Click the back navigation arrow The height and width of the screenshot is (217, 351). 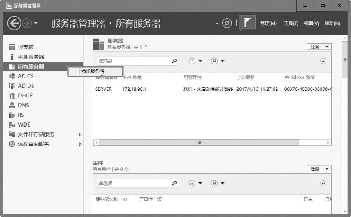14,23
